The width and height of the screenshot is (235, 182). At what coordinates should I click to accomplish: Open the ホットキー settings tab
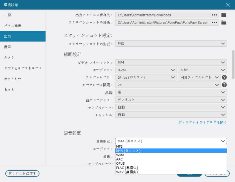click(x=23, y=79)
